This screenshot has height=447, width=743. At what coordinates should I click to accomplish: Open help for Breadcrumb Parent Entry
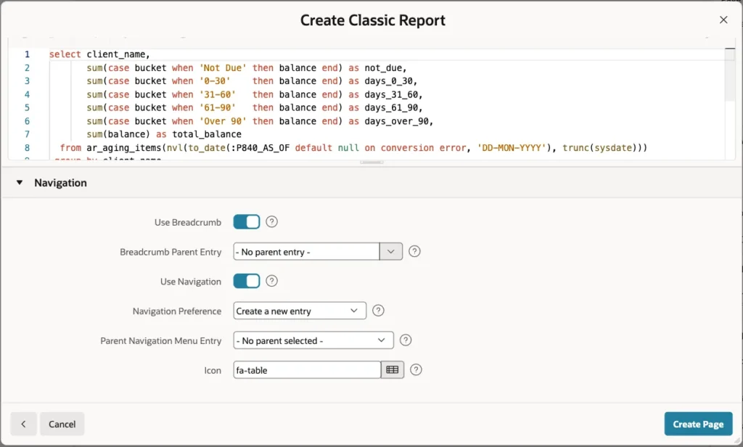pos(414,251)
